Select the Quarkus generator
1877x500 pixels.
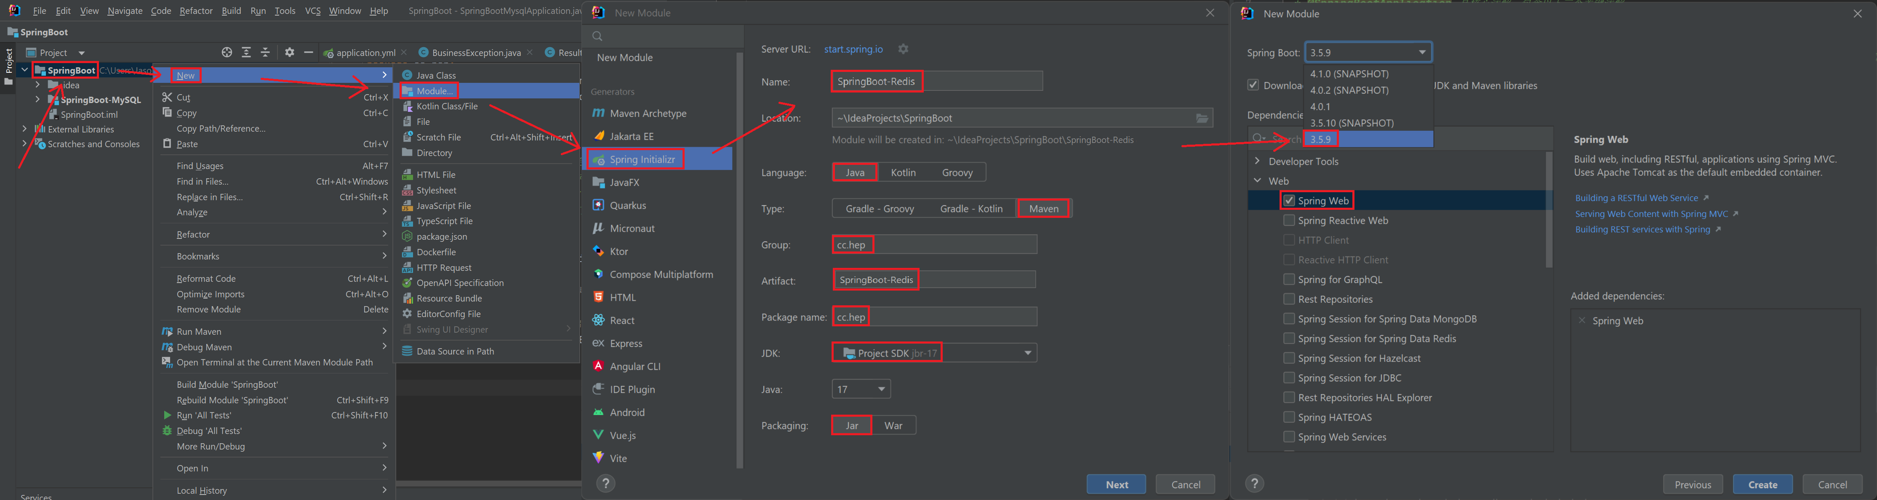pyautogui.click(x=627, y=205)
